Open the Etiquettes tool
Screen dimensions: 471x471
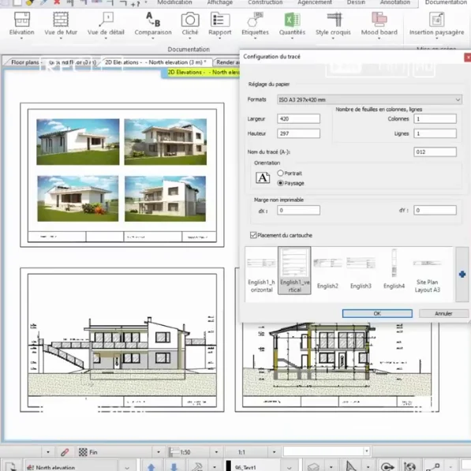[x=255, y=24]
